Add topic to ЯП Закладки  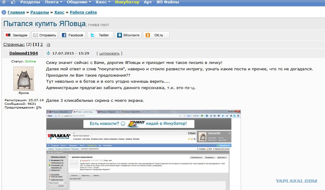(17, 35)
